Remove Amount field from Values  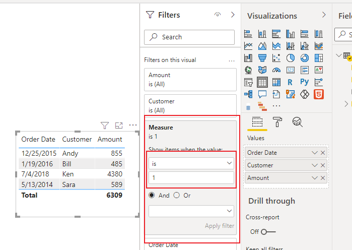click(x=323, y=178)
